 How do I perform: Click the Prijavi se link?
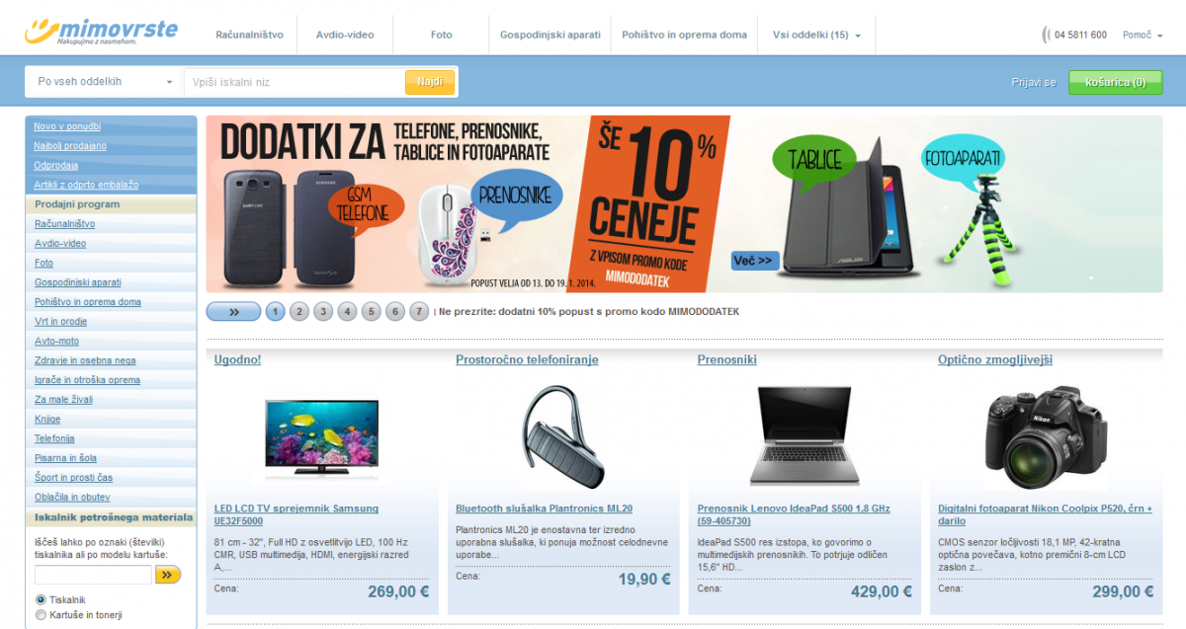(1034, 82)
